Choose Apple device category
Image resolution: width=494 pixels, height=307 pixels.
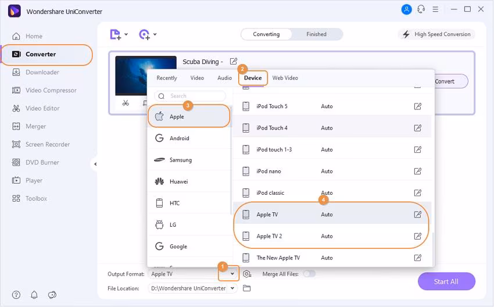189,116
